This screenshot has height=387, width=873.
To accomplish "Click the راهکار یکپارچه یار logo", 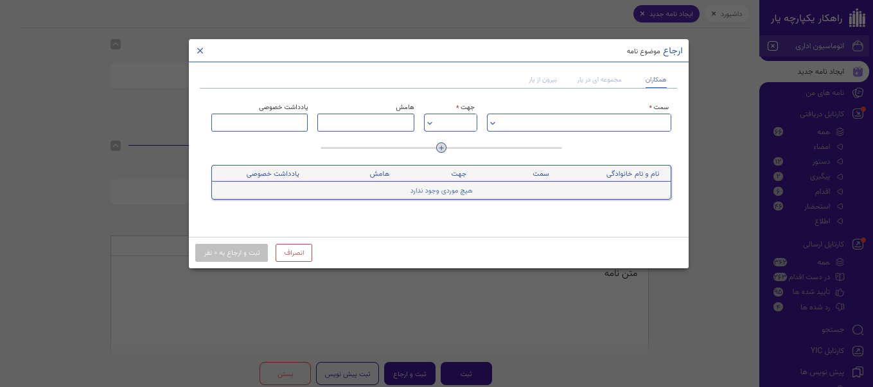I will click(857, 19).
